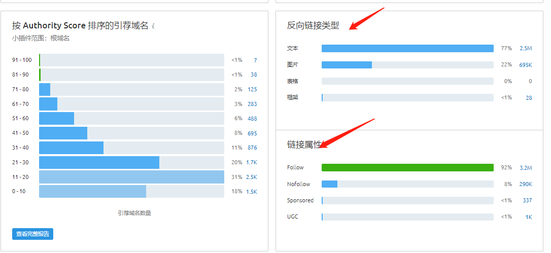Open the 7 domains link for 91-100
This screenshot has width=551, height=253.
tap(256, 60)
